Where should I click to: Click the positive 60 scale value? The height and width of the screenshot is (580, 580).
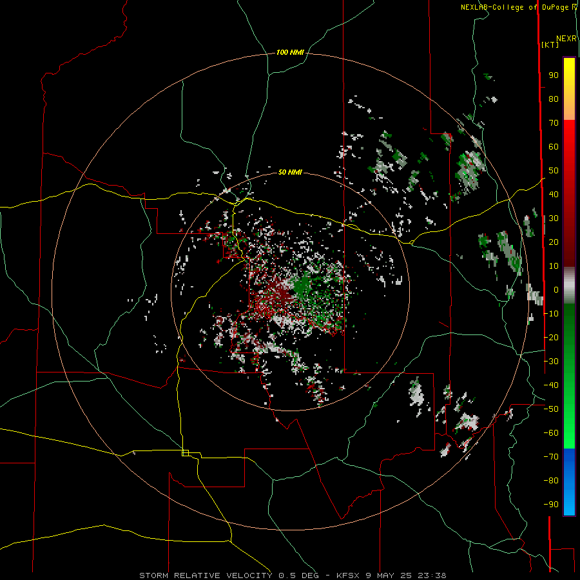tap(554, 147)
